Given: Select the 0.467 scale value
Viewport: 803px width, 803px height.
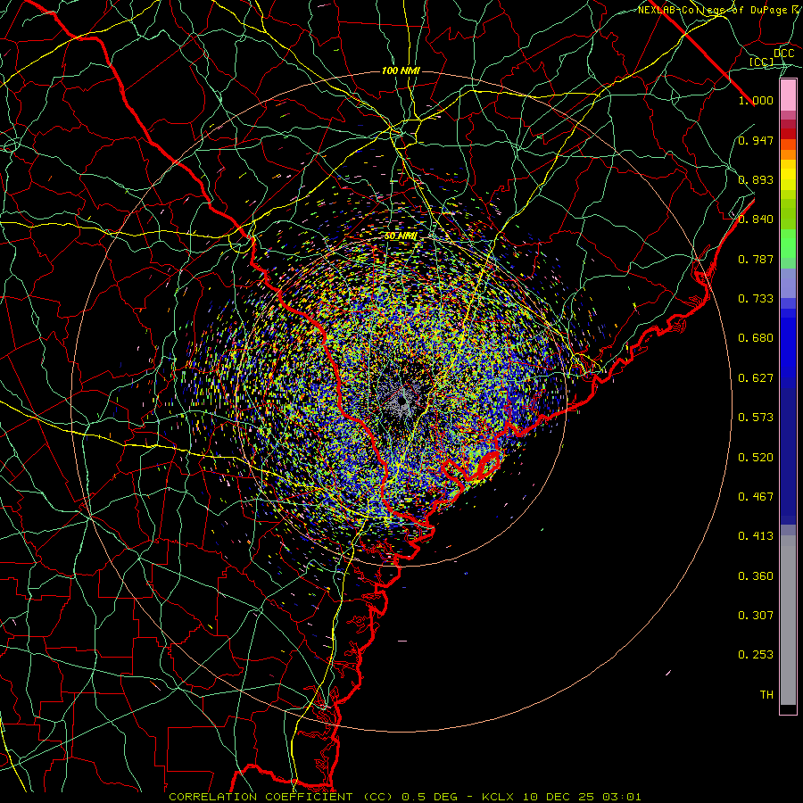Looking at the screenshot, I should (x=756, y=497).
